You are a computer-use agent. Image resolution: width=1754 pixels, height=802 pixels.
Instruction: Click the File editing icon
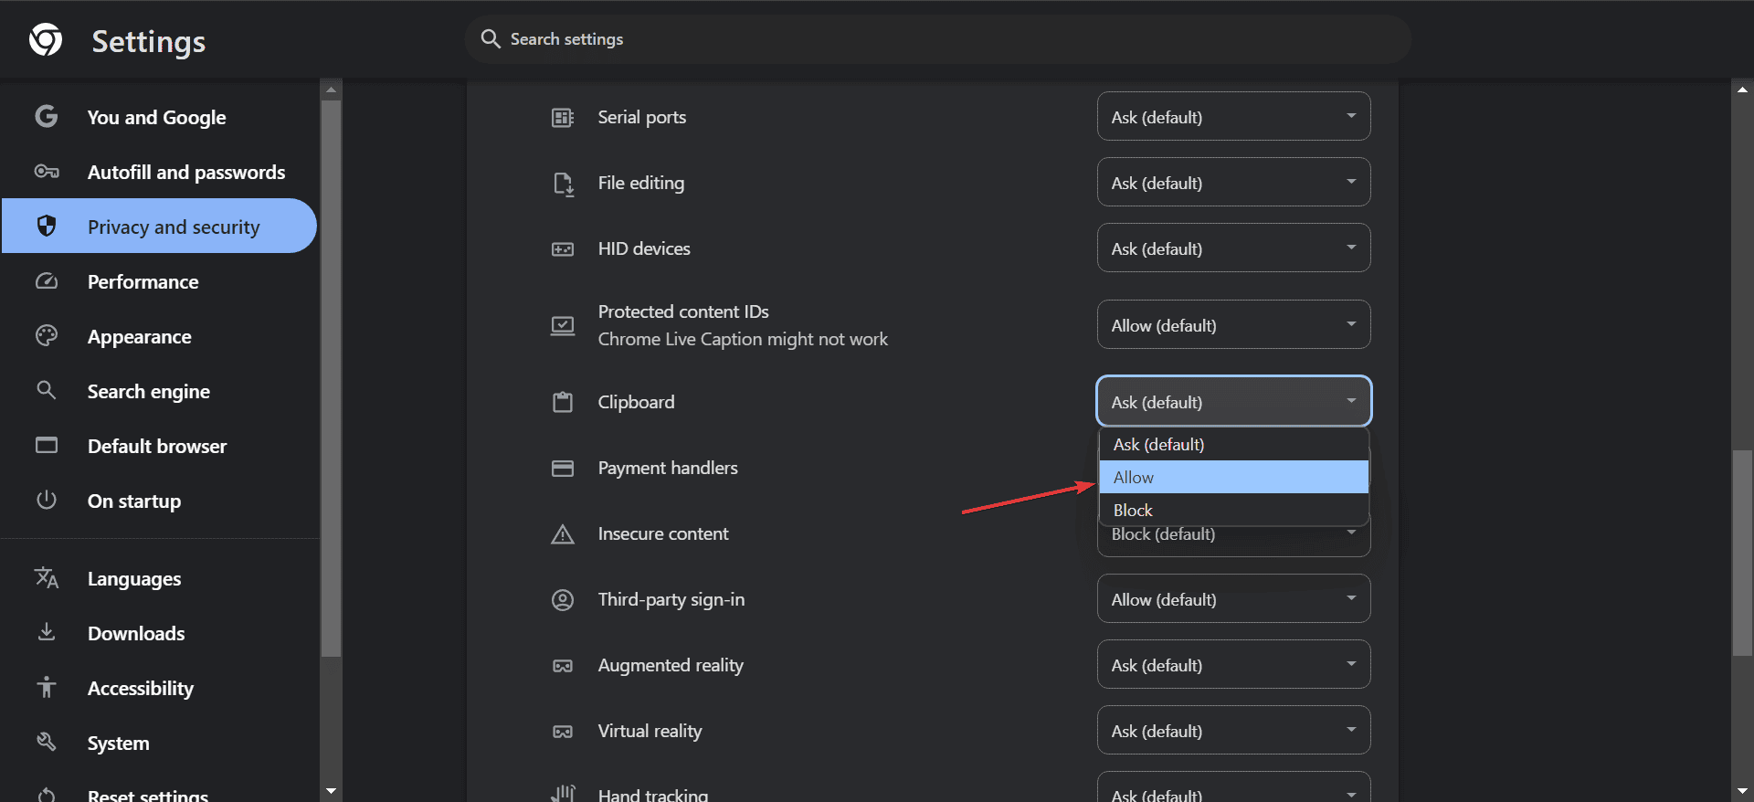(x=563, y=184)
